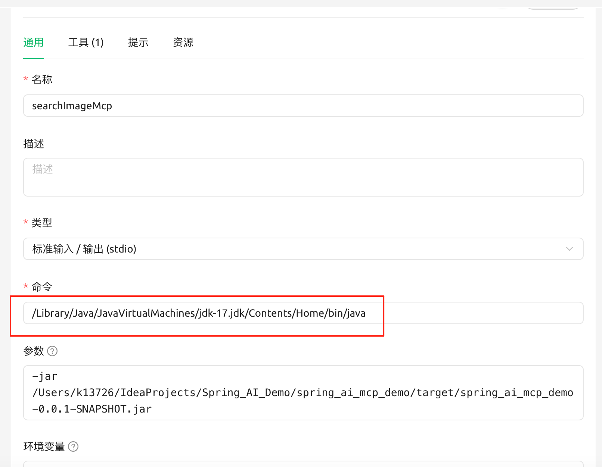The image size is (602, 467).
Task: Click the 类型 label text
Action: point(42,223)
